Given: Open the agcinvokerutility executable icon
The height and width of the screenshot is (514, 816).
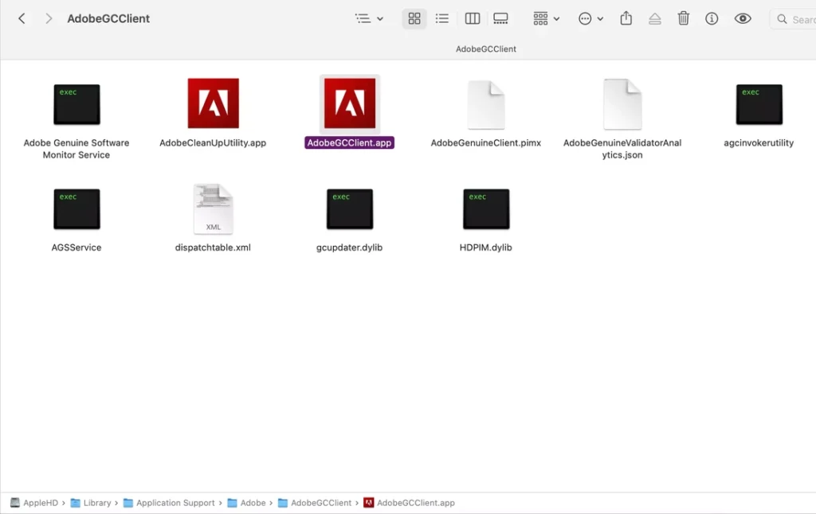Looking at the screenshot, I should click(759, 104).
